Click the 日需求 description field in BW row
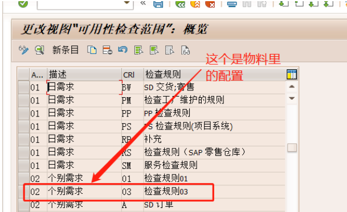The image size is (347, 212). click(84, 88)
